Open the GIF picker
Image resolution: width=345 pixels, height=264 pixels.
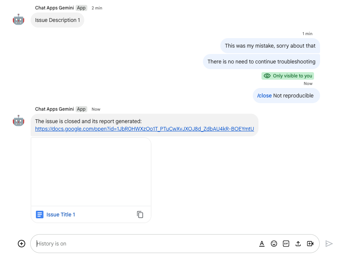[286, 244]
